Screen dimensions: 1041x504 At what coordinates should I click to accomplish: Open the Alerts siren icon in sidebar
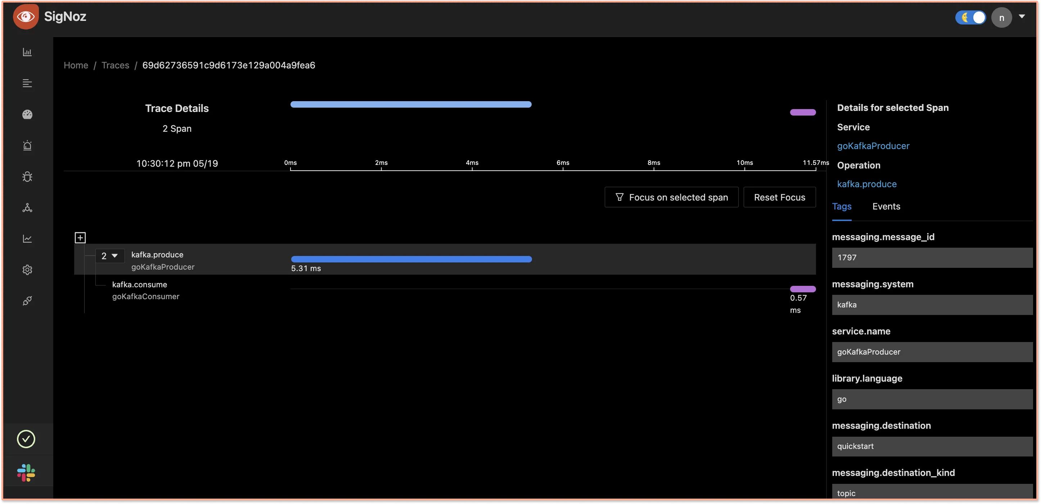(x=27, y=145)
